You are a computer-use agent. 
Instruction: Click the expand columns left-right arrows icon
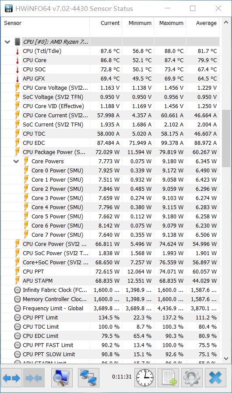[x=11, y=377]
